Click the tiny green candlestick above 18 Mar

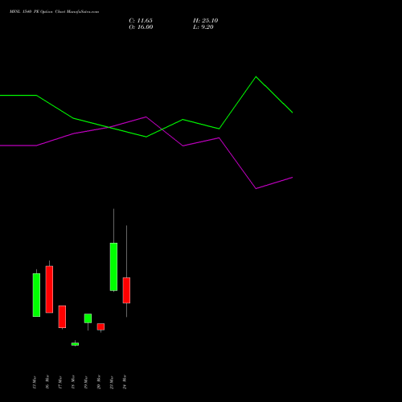click(75, 344)
